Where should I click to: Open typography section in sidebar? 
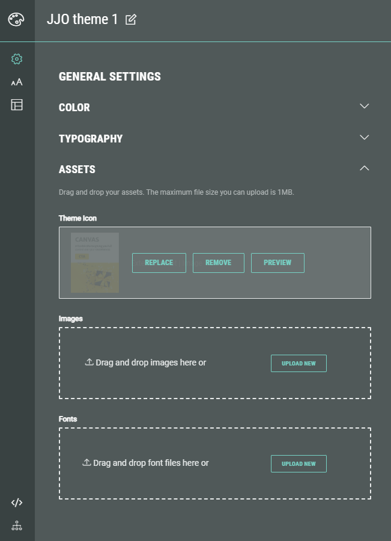pos(17,82)
